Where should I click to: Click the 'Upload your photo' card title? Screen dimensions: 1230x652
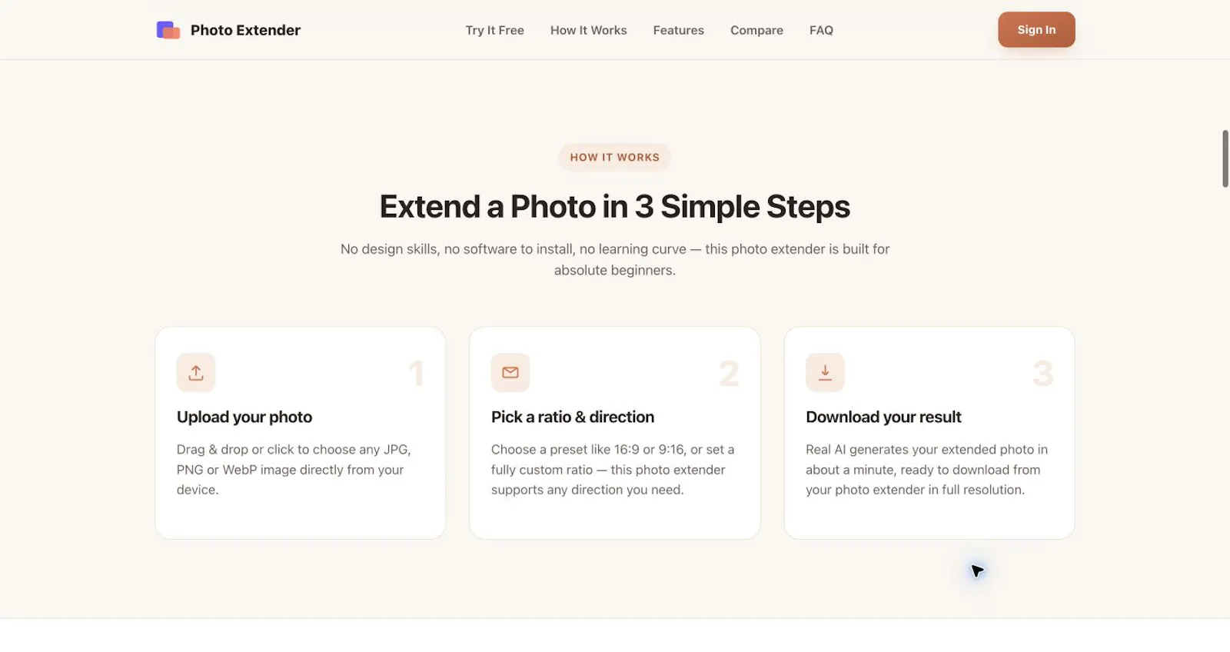[x=244, y=417]
